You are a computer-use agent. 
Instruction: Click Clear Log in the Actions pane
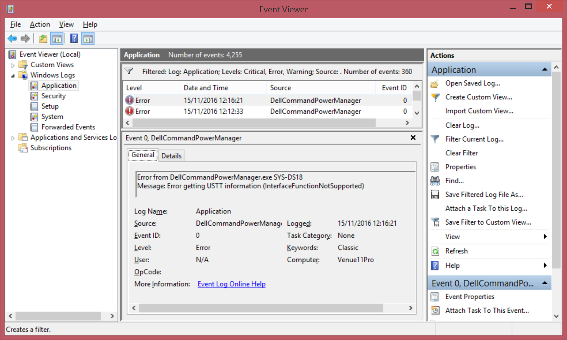[x=462, y=125]
